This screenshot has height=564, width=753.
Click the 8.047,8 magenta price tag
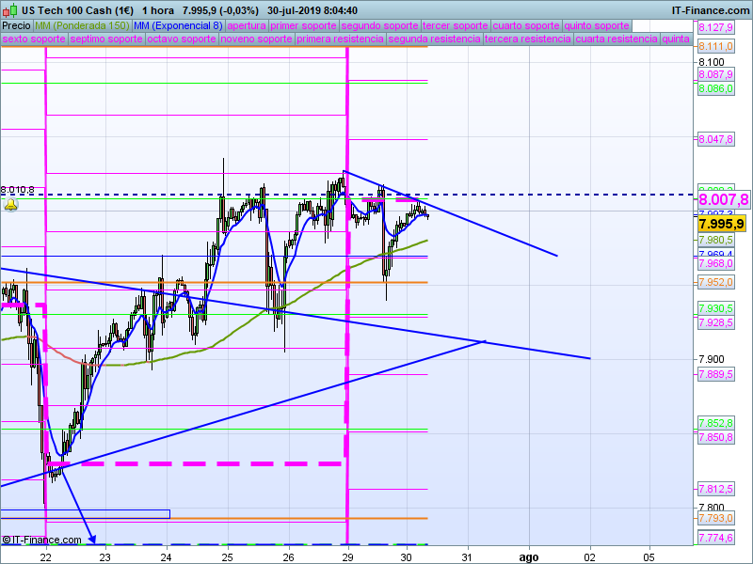pos(715,139)
